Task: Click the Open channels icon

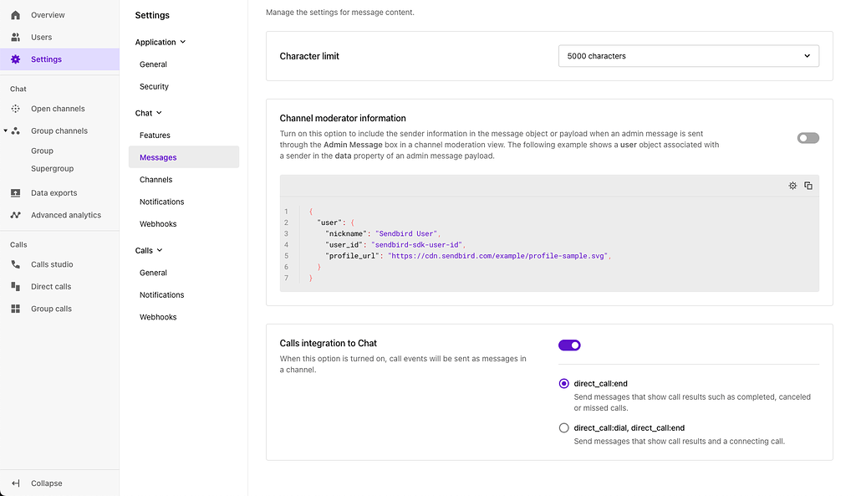Action: click(14, 108)
